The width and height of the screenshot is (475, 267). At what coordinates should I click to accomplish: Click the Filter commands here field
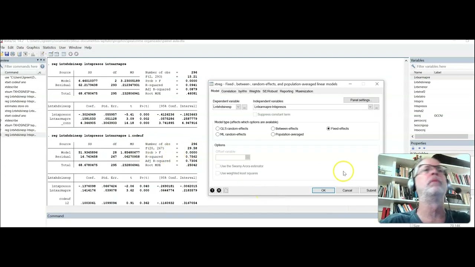(x=22, y=66)
